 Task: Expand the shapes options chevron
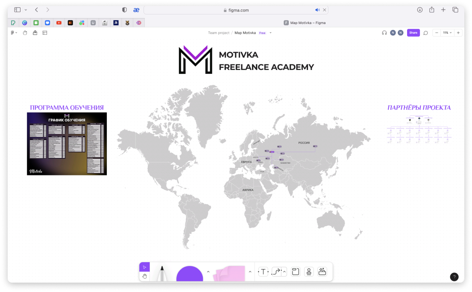pyautogui.click(x=208, y=272)
